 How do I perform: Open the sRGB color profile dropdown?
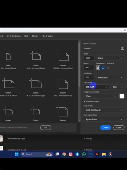[104, 110]
